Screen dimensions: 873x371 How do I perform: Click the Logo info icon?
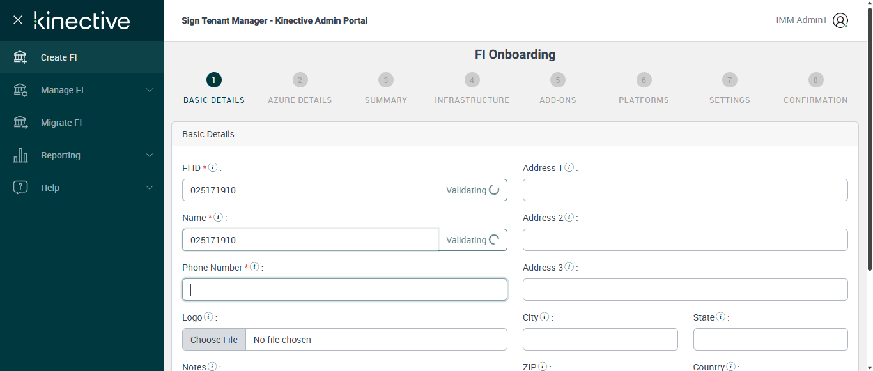click(x=209, y=317)
